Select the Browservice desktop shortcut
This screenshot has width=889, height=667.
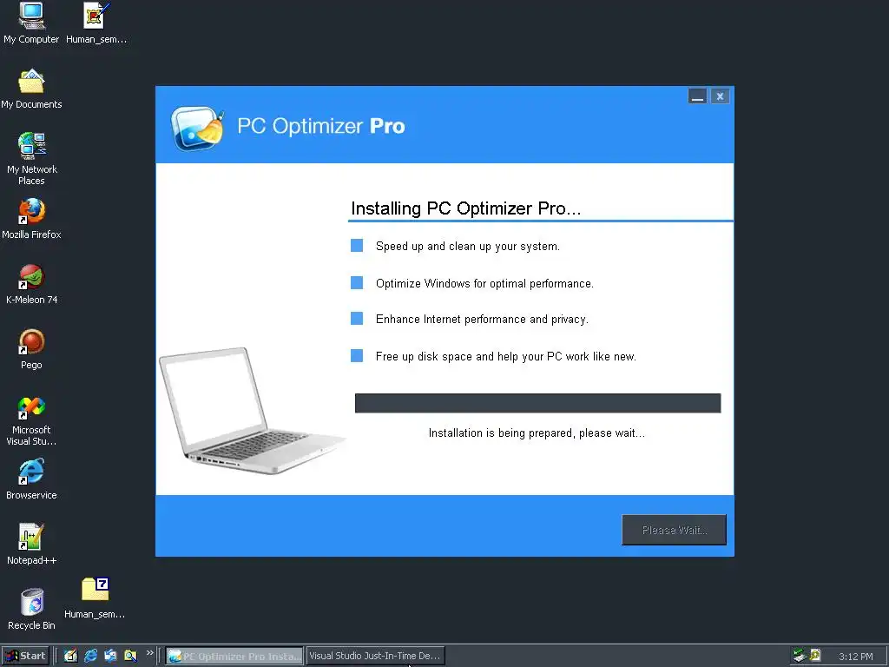tap(31, 479)
